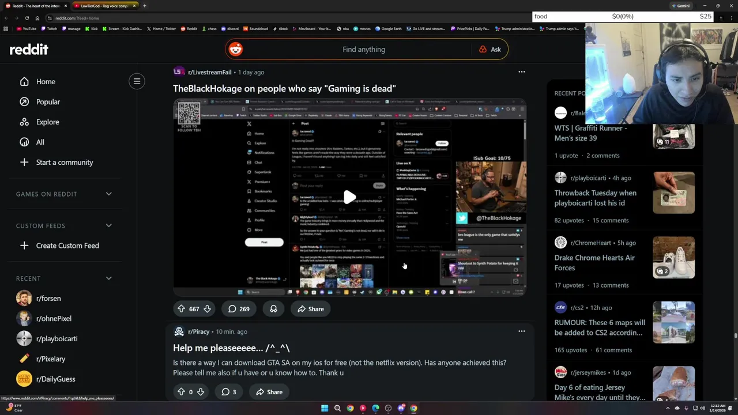This screenshot has width=738, height=415.
Task: Share the Help me pleaseeeee post
Action: pos(269,392)
